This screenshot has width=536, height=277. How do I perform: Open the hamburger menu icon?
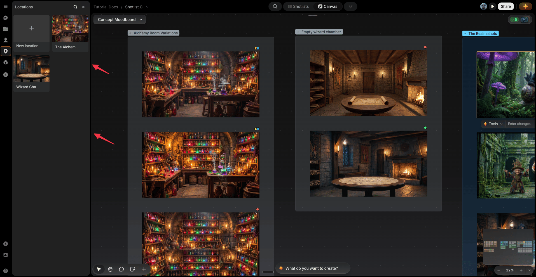(6, 6)
